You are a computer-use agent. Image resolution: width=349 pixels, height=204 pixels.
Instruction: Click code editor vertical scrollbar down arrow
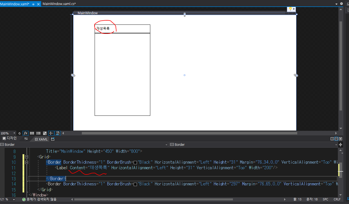pyautogui.click(x=341, y=195)
